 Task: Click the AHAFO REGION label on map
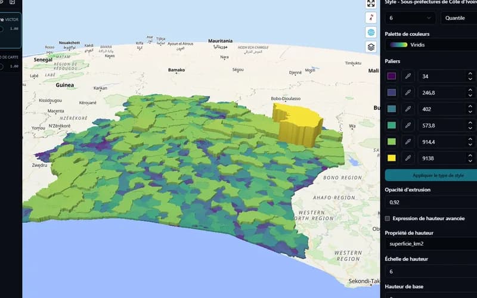[x=334, y=198]
